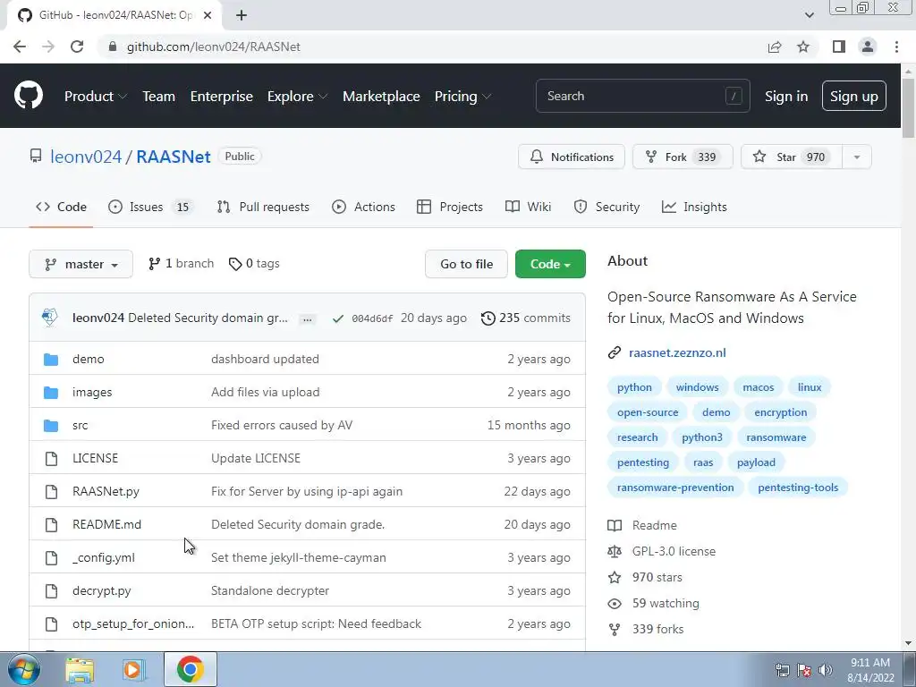The height and width of the screenshot is (687, 916).
Task: Click Enterprise in the navigation bar
Action: click(222, 97)
